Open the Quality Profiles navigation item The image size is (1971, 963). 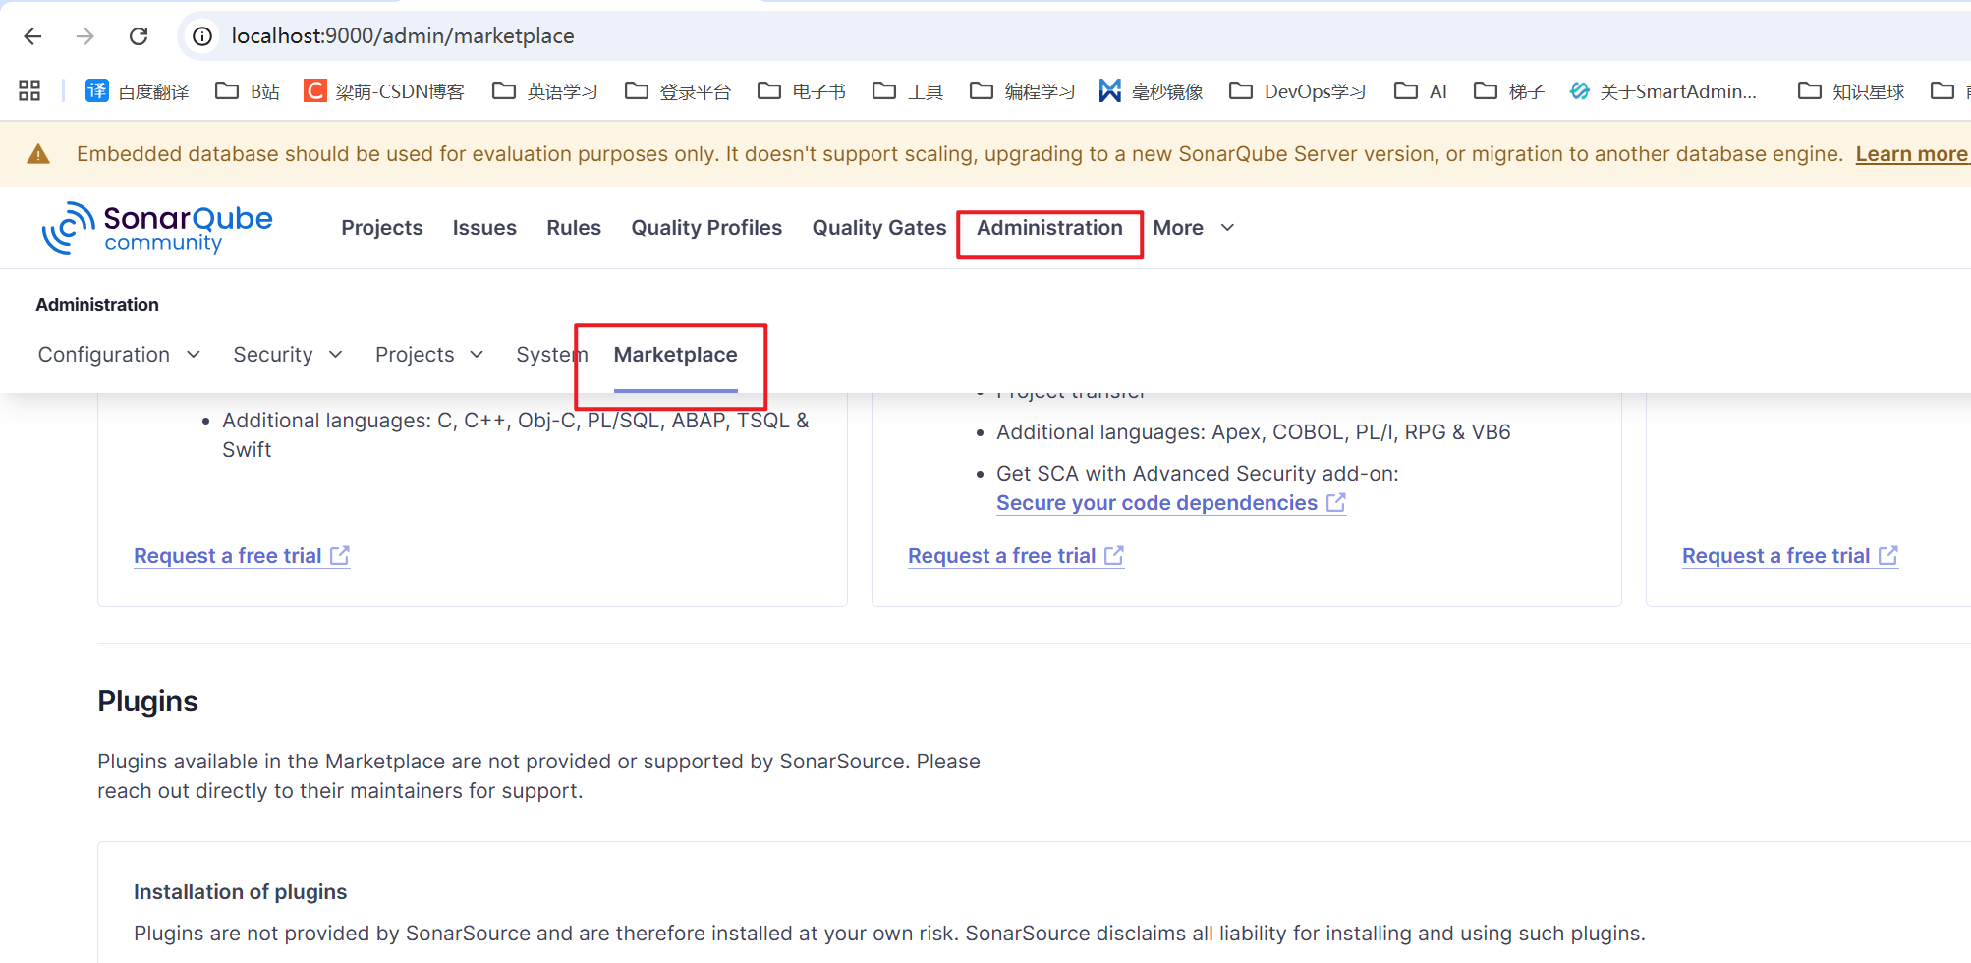pos(706,228)
